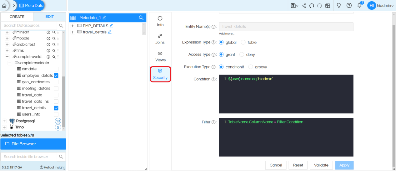Select the table expression type radio
Viewport: 396px width, 171px height.
coord(243,42)
